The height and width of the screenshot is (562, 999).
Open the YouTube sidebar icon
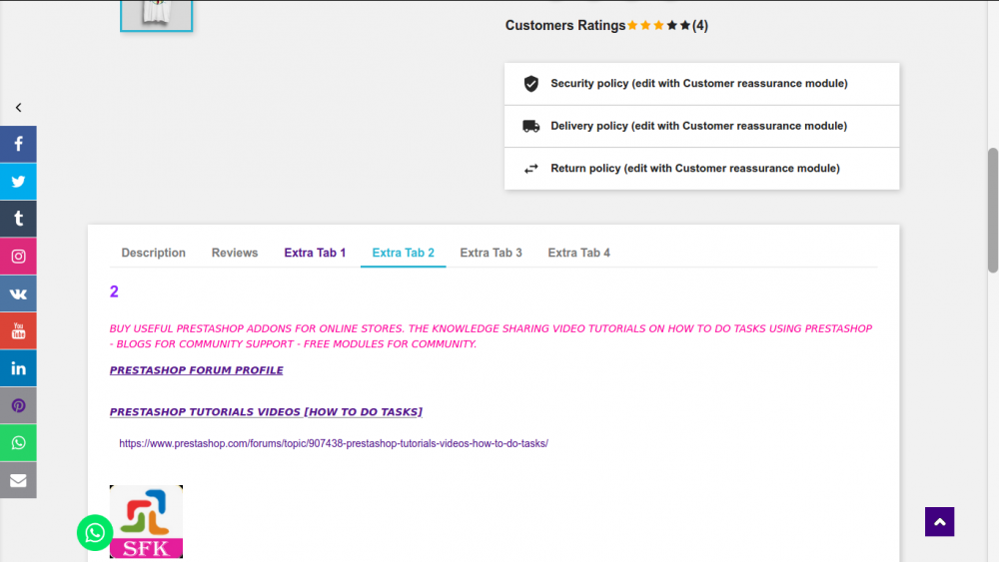tap(18, 330)
